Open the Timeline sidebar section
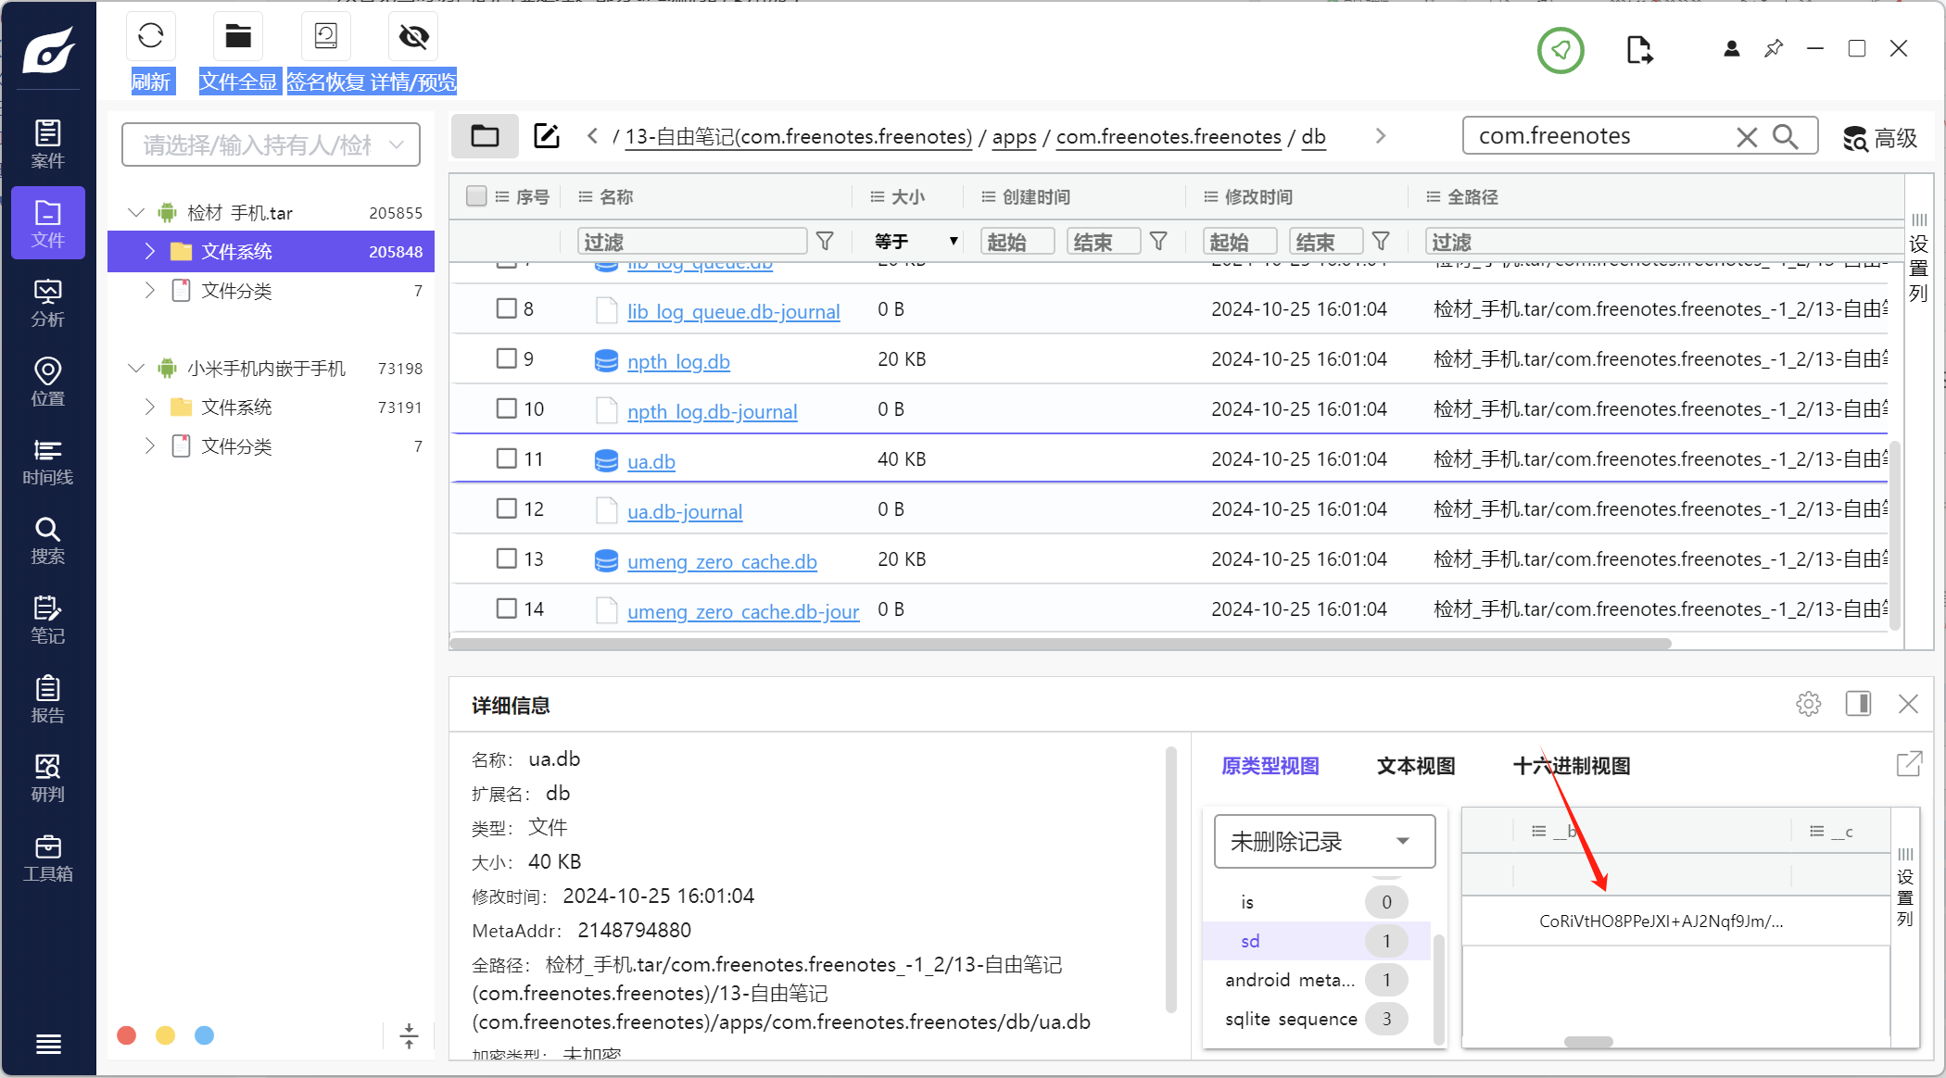 click(47, 461)
